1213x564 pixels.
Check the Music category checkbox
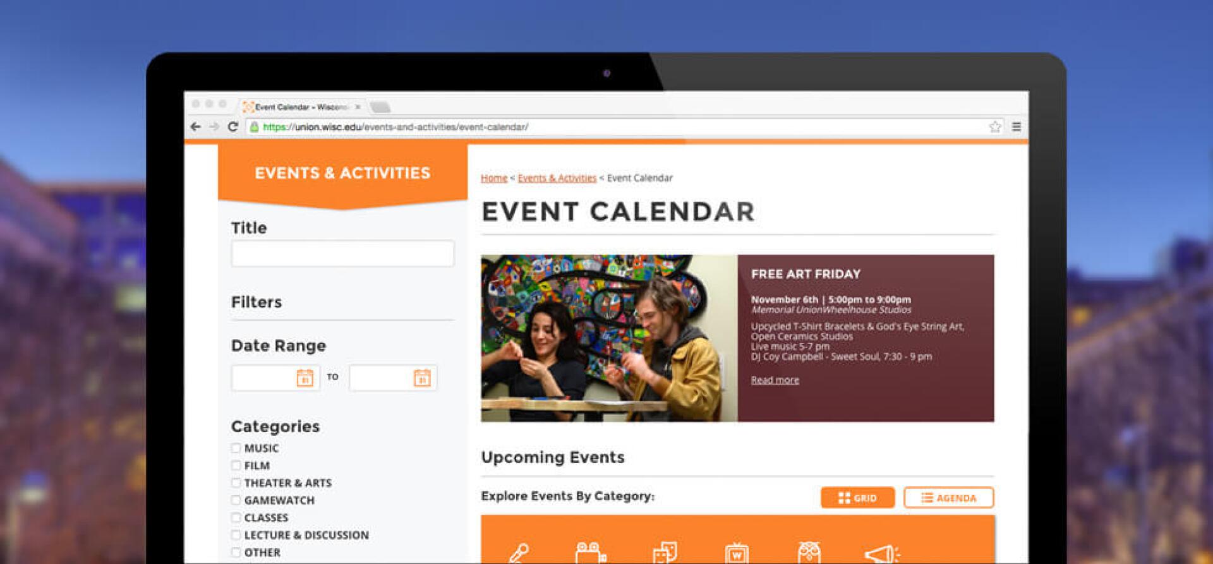[x=236, y=448]
